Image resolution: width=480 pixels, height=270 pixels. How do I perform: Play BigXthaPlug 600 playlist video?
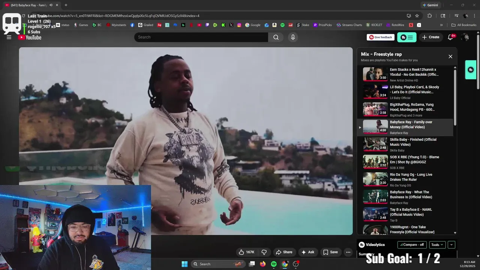pyautogui.click(x=405, y=110)
